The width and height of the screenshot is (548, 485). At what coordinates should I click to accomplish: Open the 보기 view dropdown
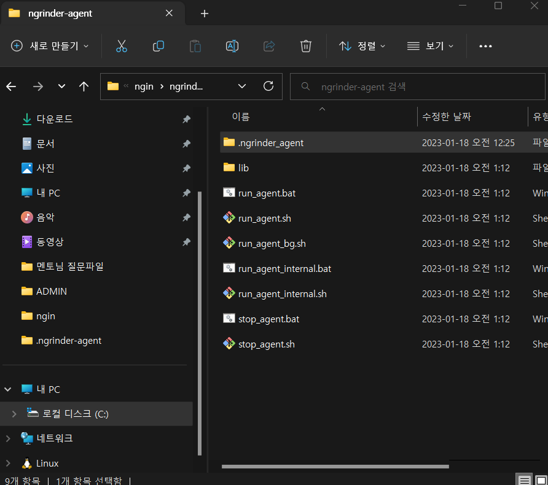(430, 46)
